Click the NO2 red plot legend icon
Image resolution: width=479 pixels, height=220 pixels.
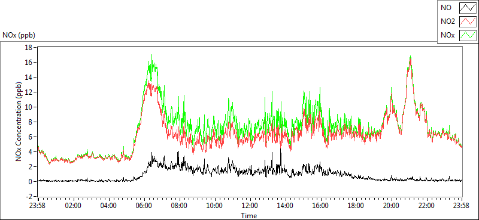(468, 21)
